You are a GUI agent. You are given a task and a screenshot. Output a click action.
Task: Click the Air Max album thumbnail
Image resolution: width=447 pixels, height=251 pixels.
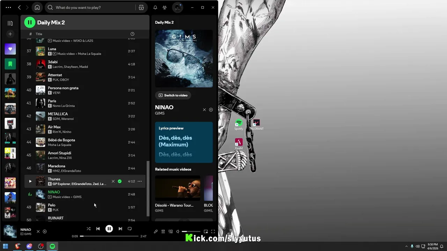(x=41, y=129)
